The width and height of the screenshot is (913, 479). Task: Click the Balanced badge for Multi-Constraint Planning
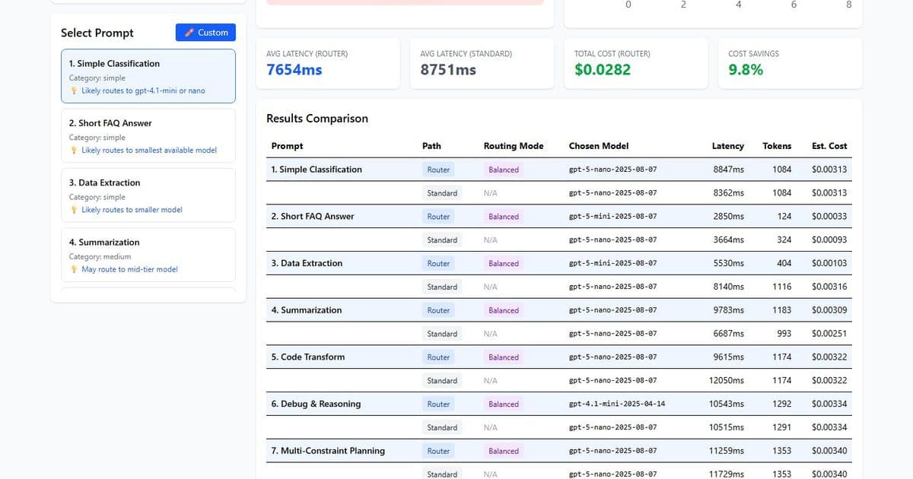[x=503, y=451]
